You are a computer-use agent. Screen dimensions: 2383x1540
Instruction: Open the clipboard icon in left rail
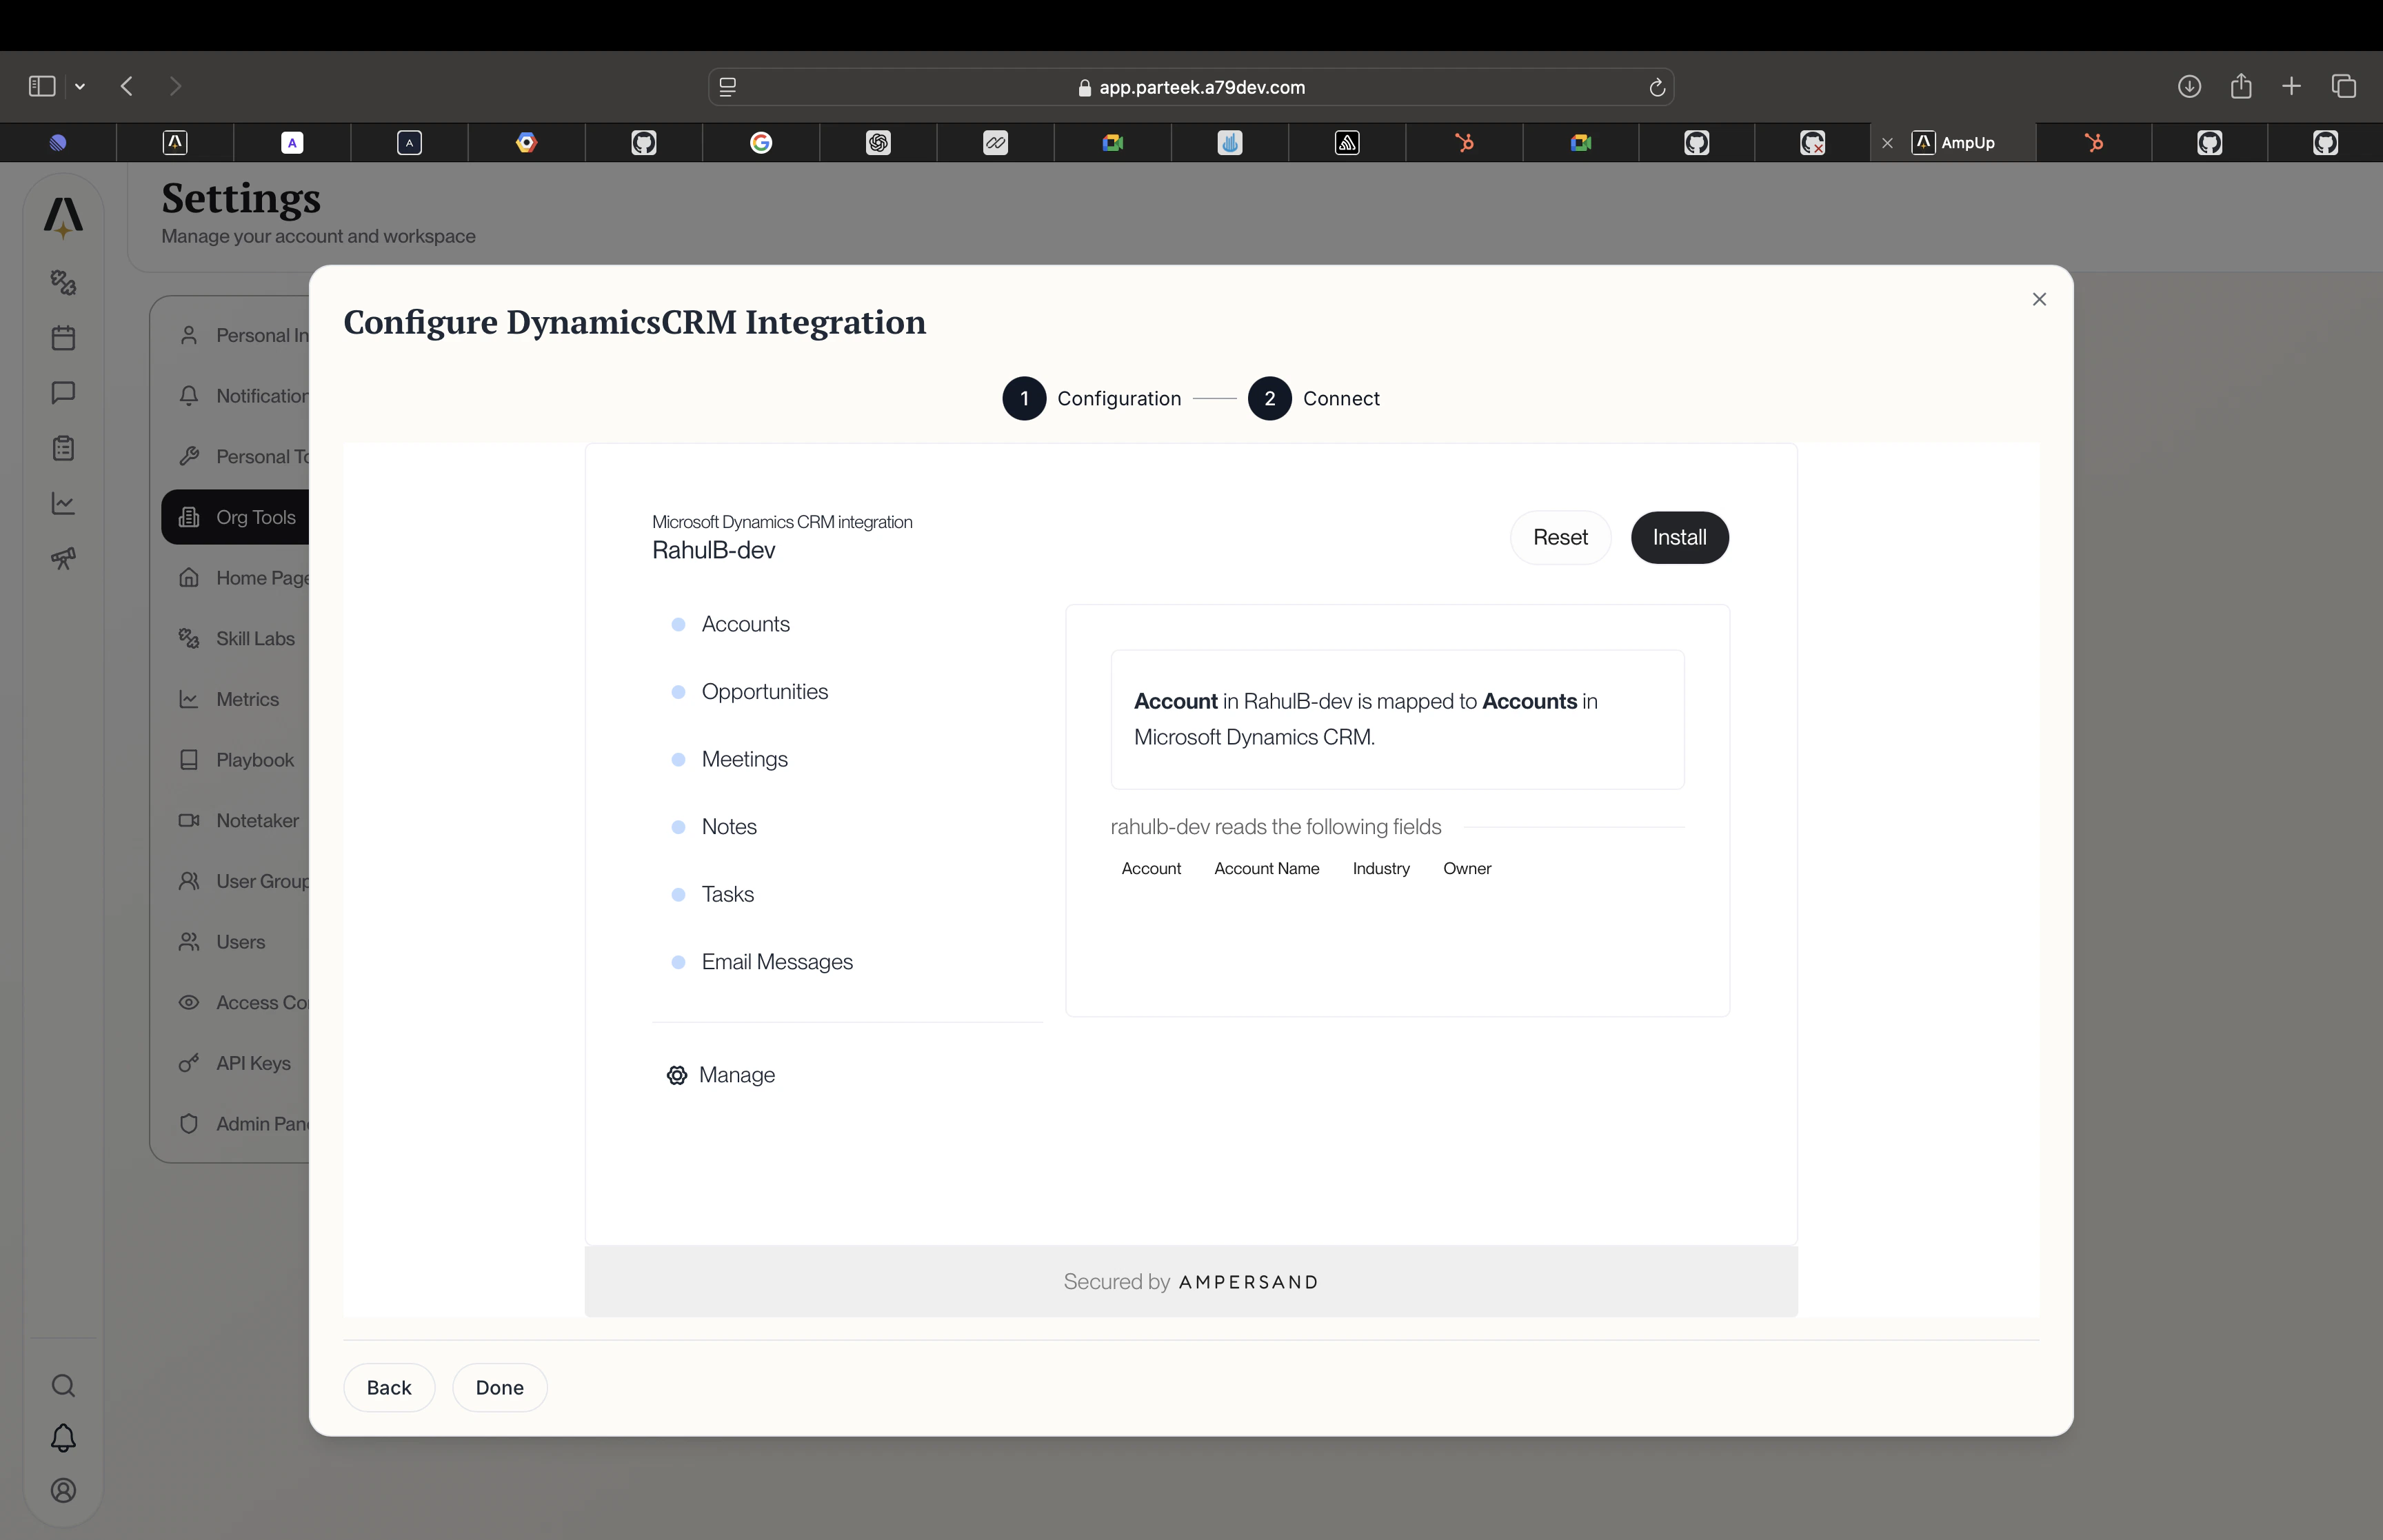click(x=63, y=448)
